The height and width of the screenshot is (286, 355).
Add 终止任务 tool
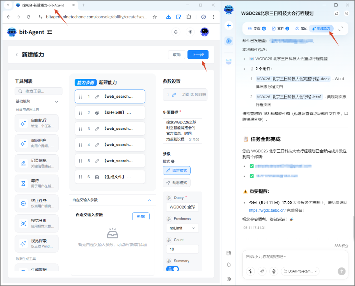tap(37, 203)
